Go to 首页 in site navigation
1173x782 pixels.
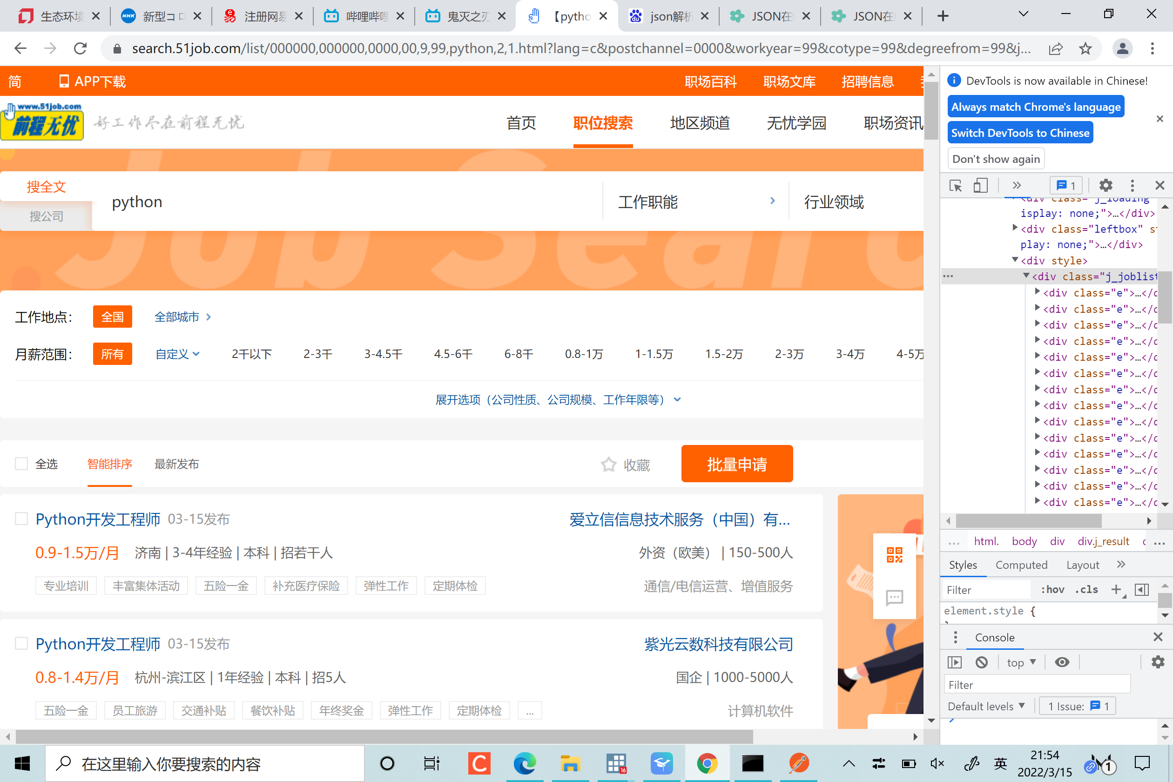[x=521, y=123]
